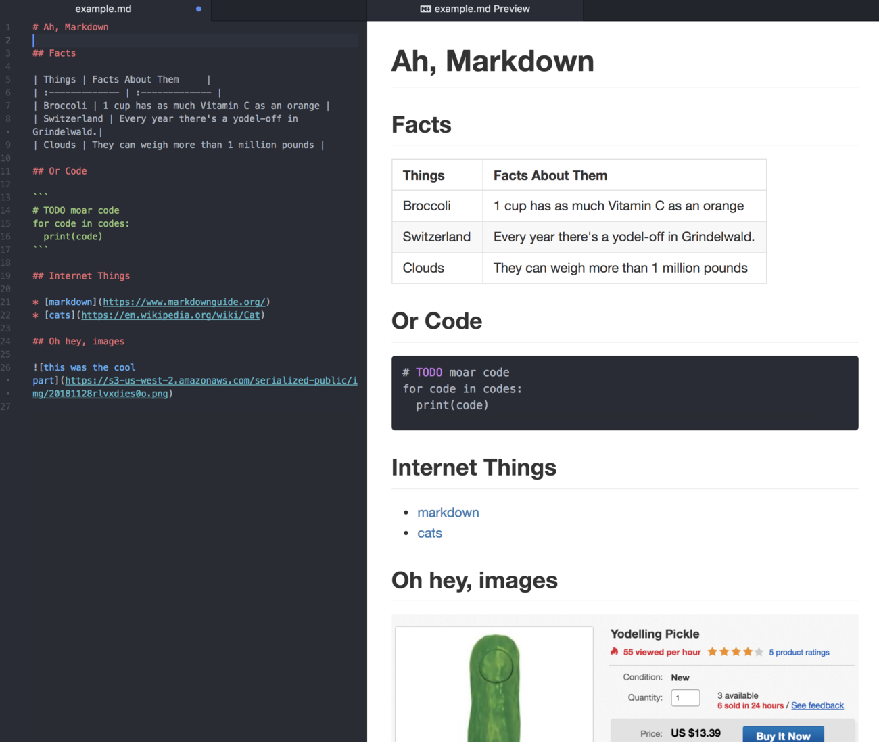Viewport: 879px width, 742px height.
Task: Click the Clouds table row in editor
Action: 179,145
